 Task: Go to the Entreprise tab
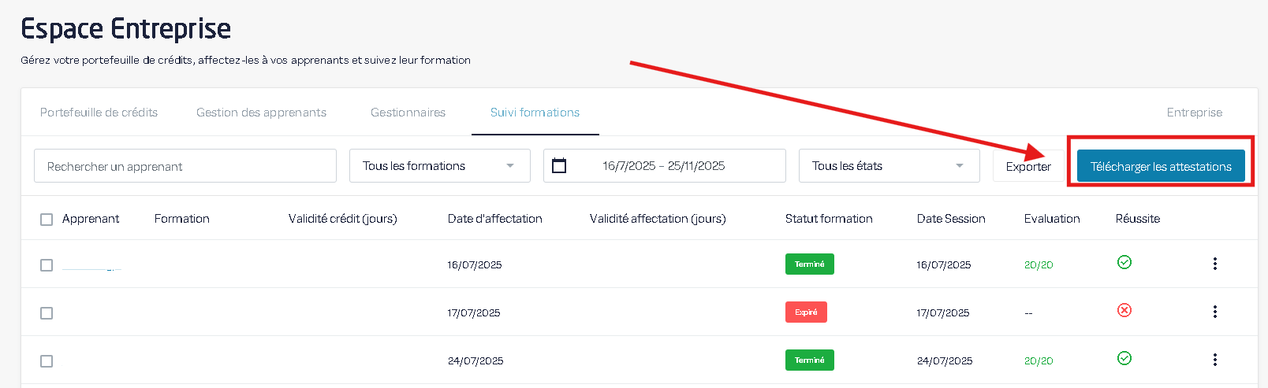tap(1194, 113)
